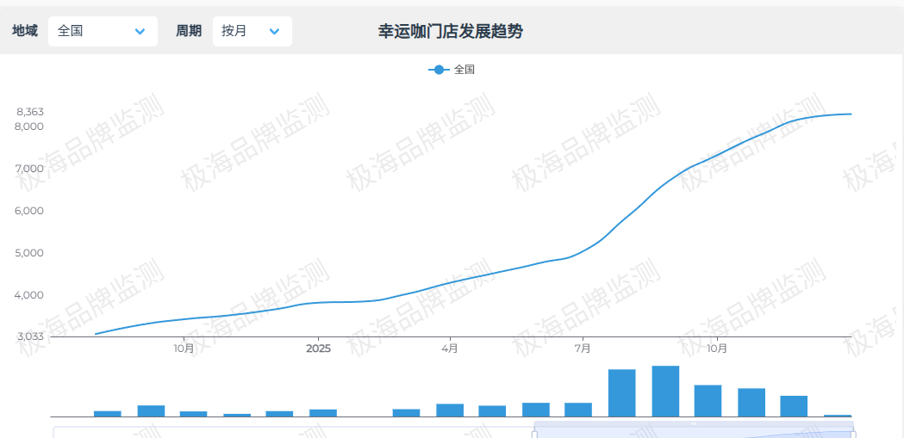The image size is (904, 438).
Task: Click the 2025 label on the x-axis
Action: coord(318,349)
